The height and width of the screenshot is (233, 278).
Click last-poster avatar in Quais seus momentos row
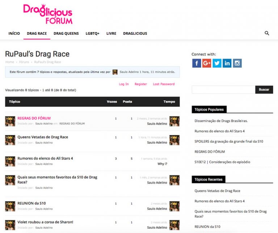[174, 180]
